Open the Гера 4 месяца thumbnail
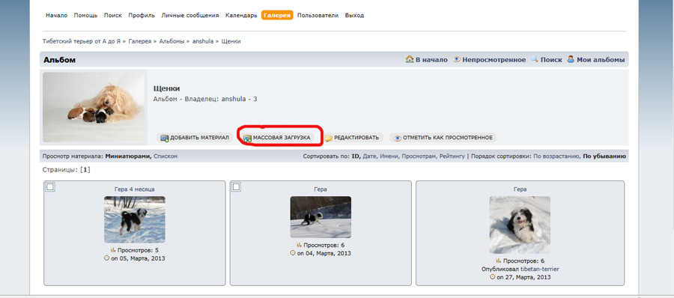Screen dimensions: 674x298 [x=135, y=219]
